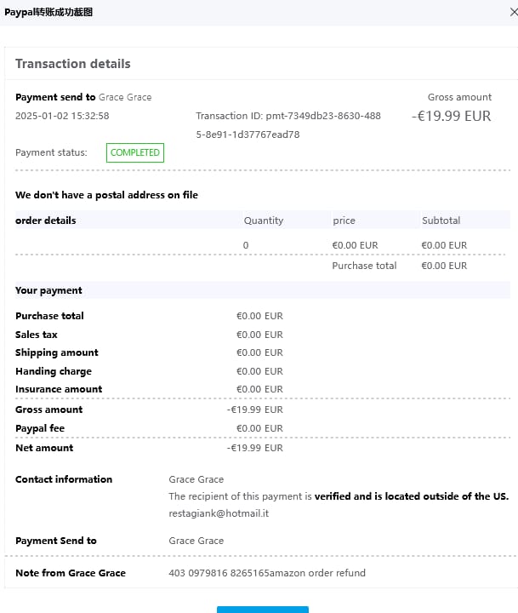518x613 pixels.
Task: Click the Transaction details heading
Action: (73, 64)
